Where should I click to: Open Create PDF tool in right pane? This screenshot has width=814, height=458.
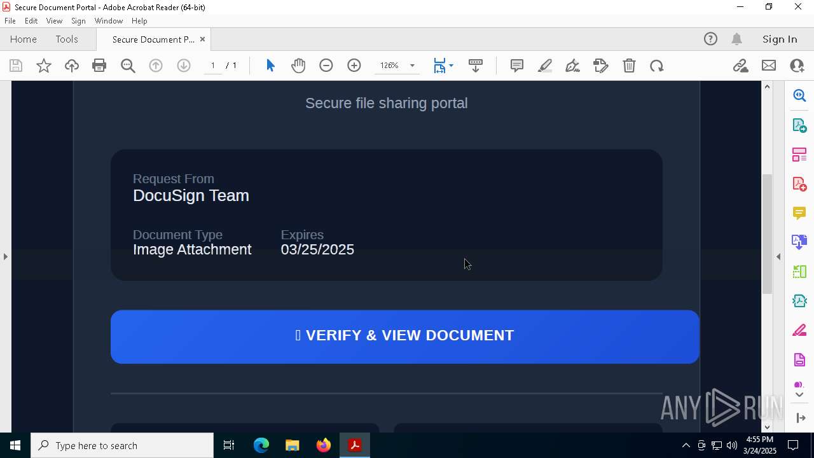[799, 184]
